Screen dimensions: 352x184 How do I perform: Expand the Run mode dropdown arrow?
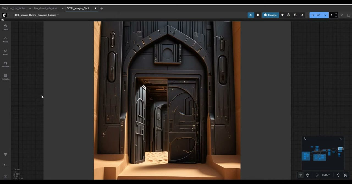click(325, 15)
